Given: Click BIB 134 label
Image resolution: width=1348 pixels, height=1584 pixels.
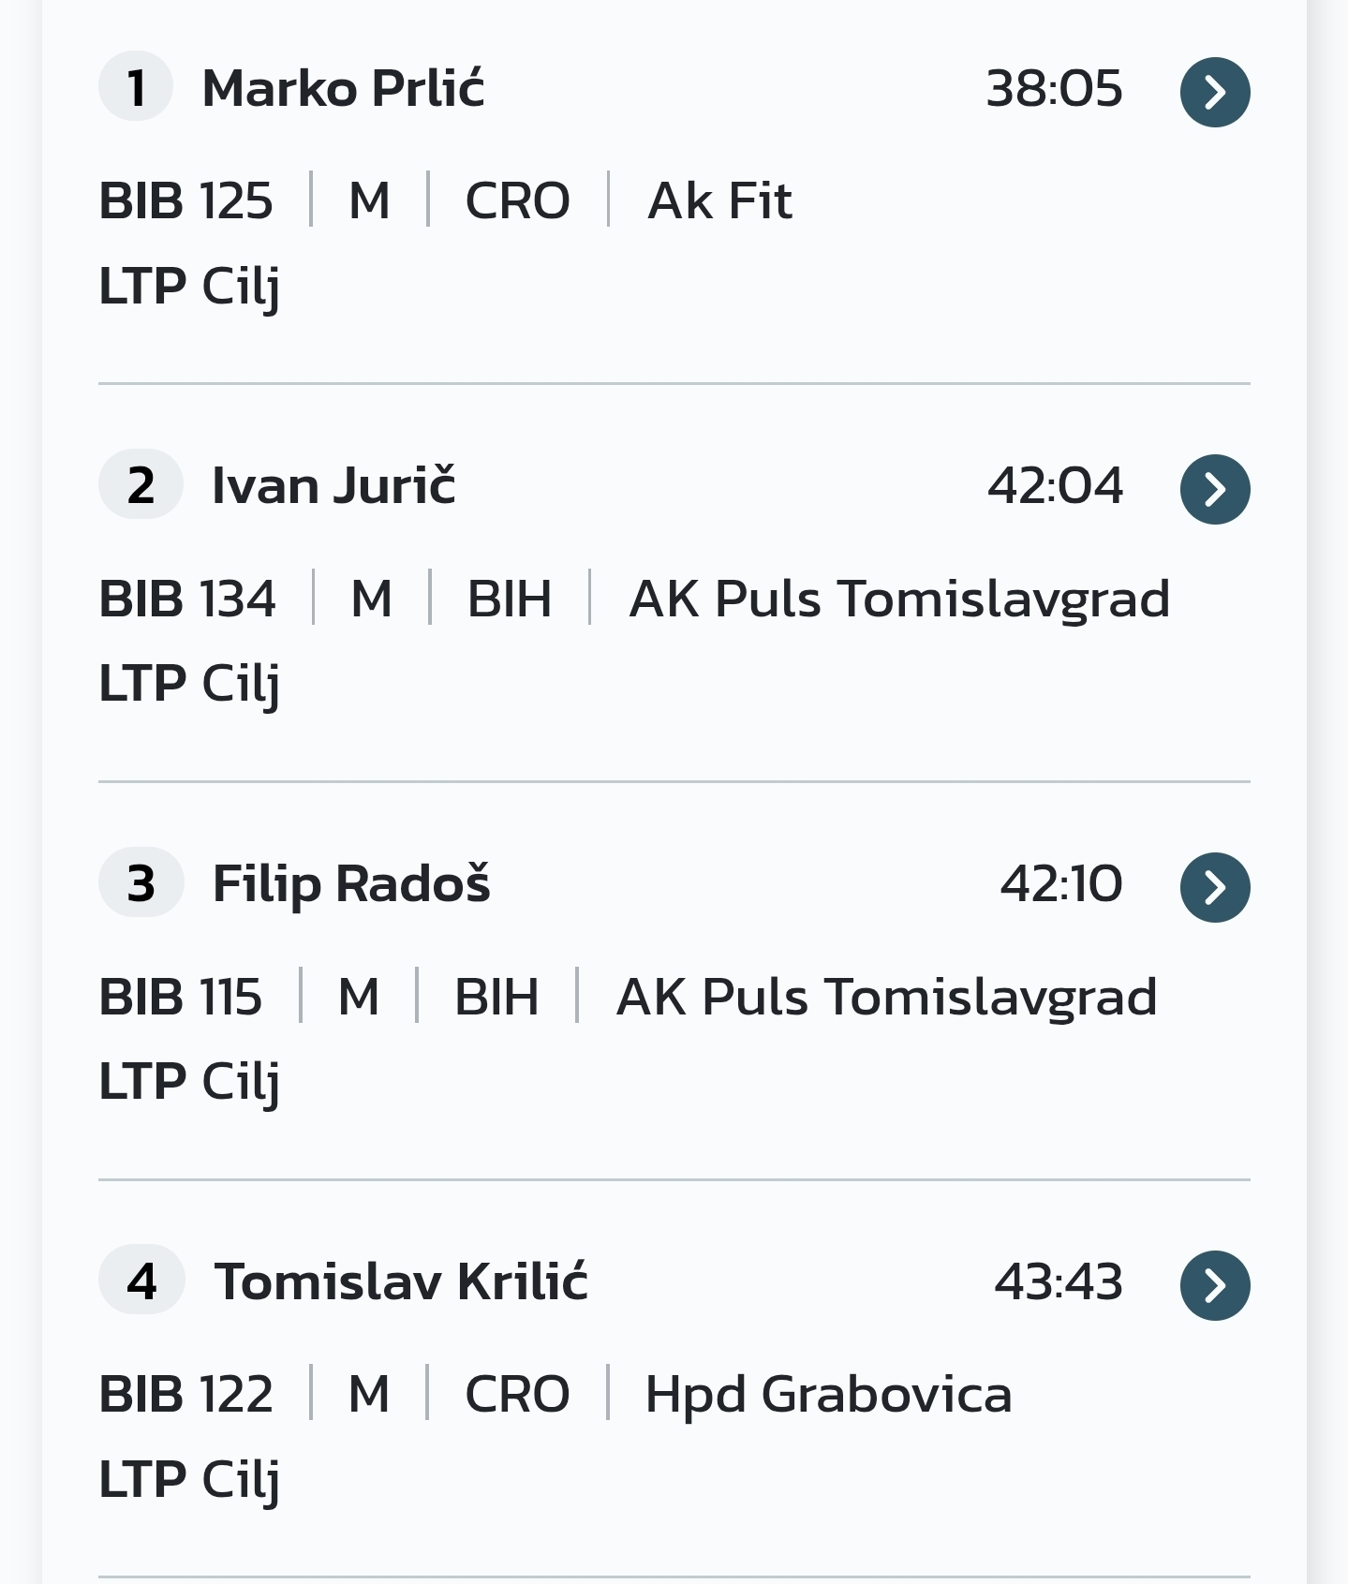Looking at the screenshot, I should coord(187,598).
